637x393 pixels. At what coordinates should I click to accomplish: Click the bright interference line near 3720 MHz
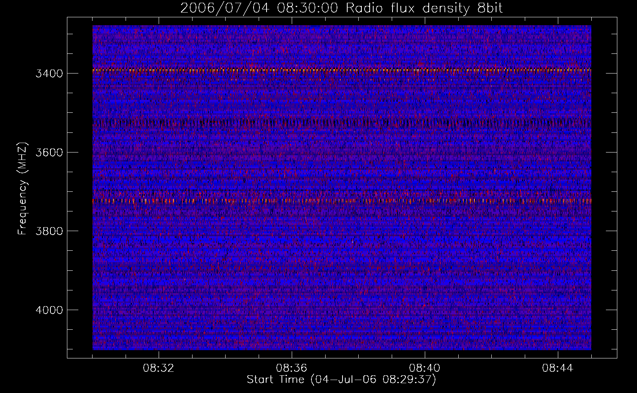[x=342, y=201]
